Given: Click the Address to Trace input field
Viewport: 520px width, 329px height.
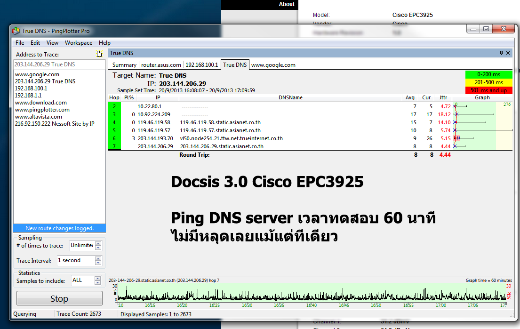Looking at the screenshot, I should (59, 64).
